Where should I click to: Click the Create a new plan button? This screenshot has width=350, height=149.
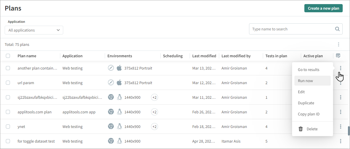(x=323, y=8)
